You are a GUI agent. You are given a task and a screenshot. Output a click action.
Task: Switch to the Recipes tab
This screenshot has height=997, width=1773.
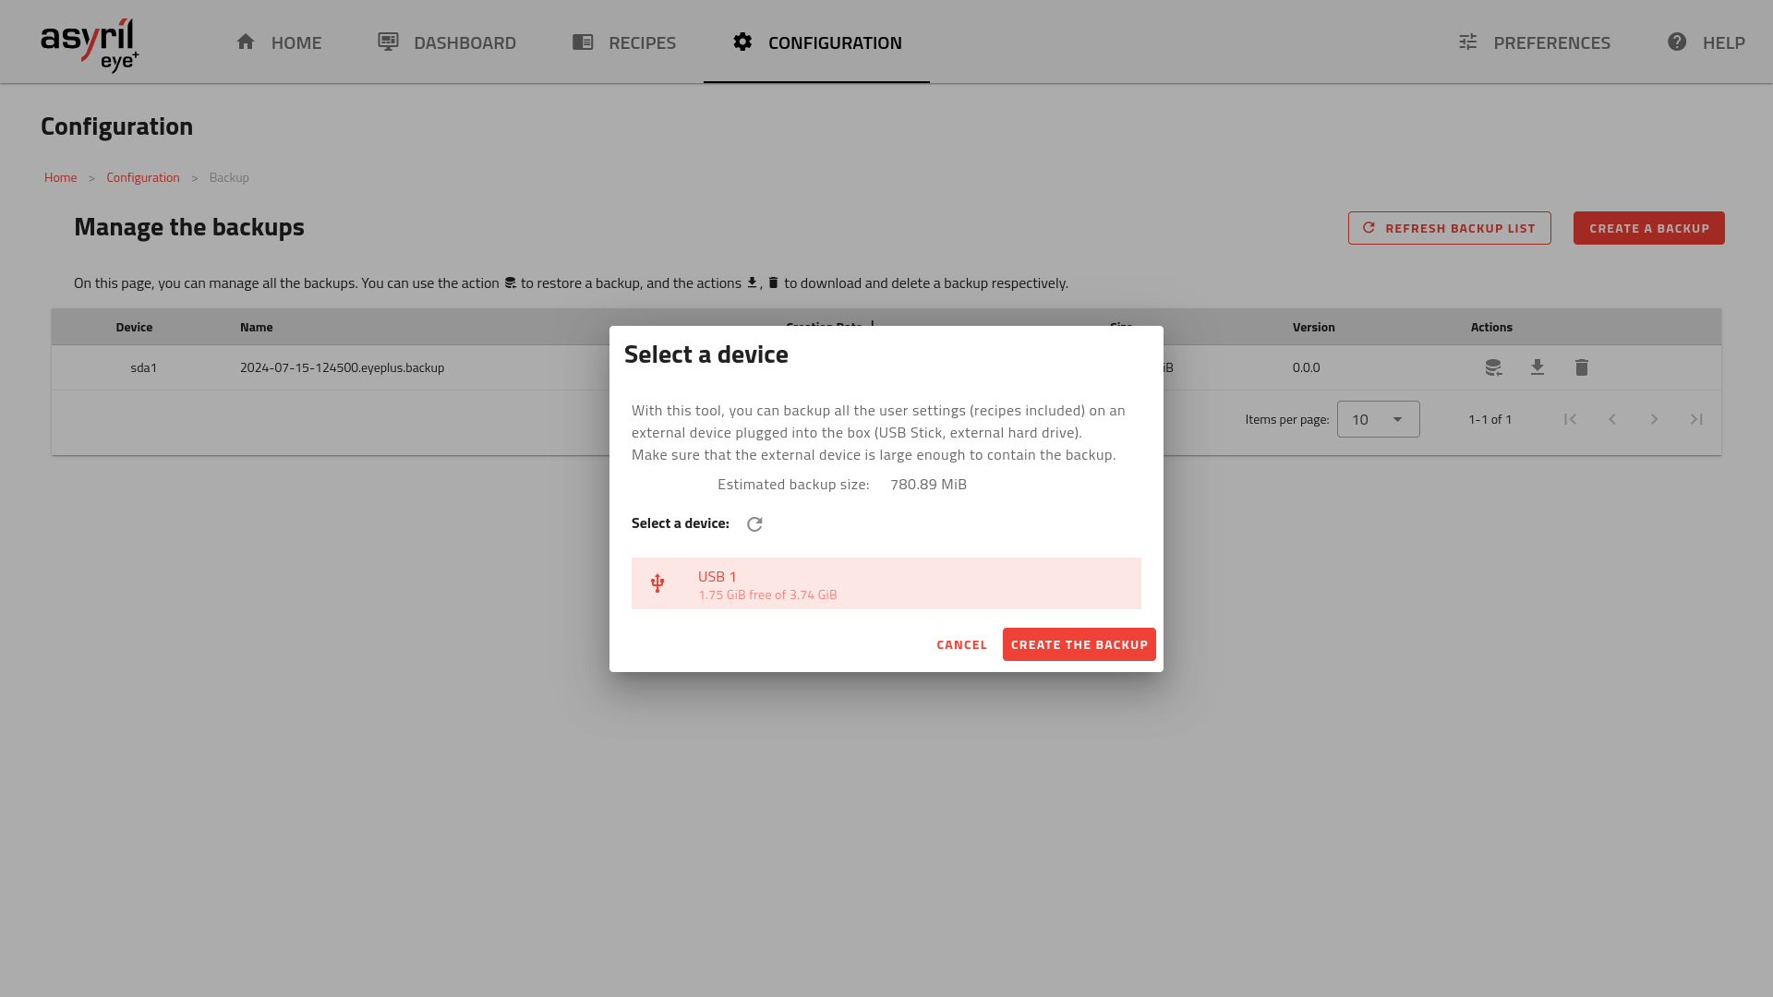624,42
